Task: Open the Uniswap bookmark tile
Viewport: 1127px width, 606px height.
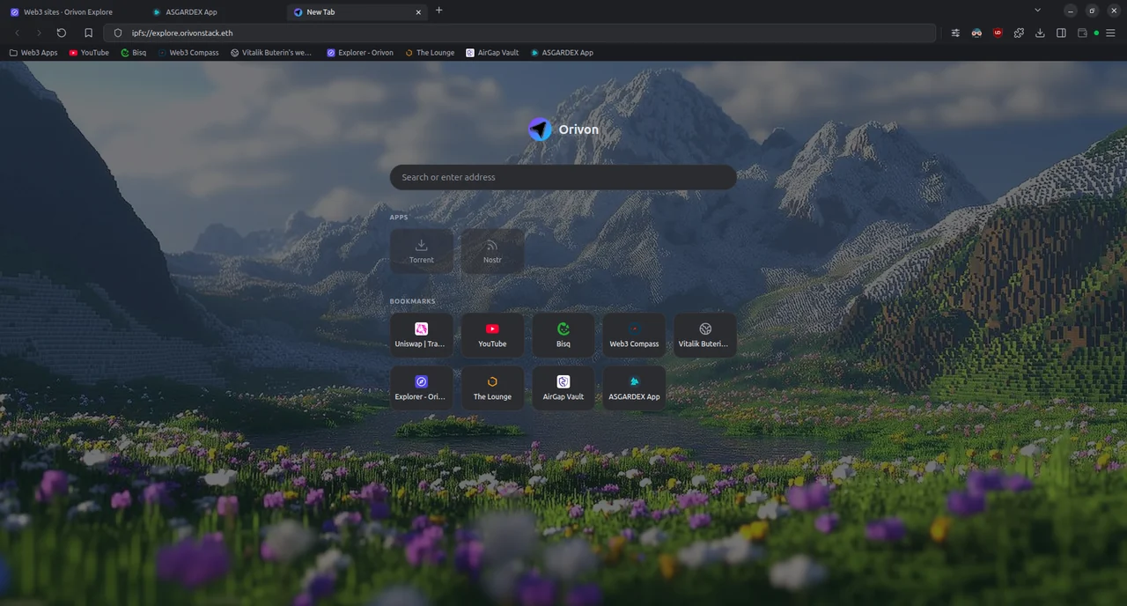Action: click(422, 335)
